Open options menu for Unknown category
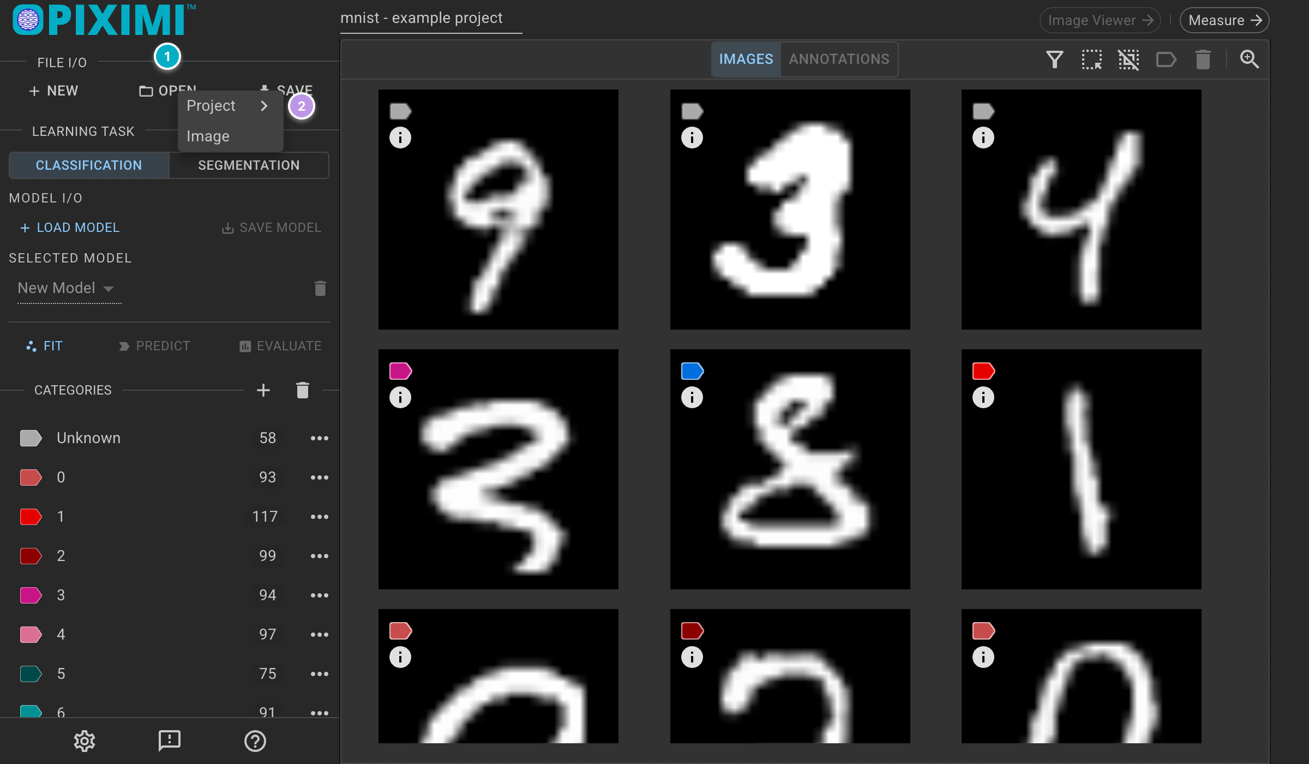The width and height of the screenshot is (1309, 764). pyautogui.click(x=319, y=438)
